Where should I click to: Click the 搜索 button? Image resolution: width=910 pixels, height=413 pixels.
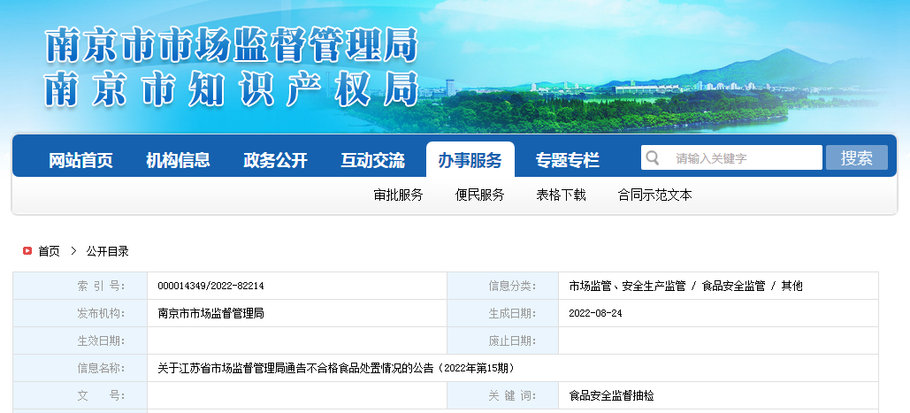[x=857, y=157]
